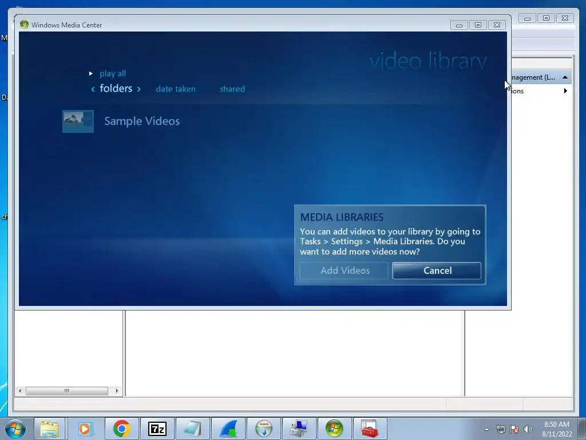Click the left chevron beside folders

(93, 89)
